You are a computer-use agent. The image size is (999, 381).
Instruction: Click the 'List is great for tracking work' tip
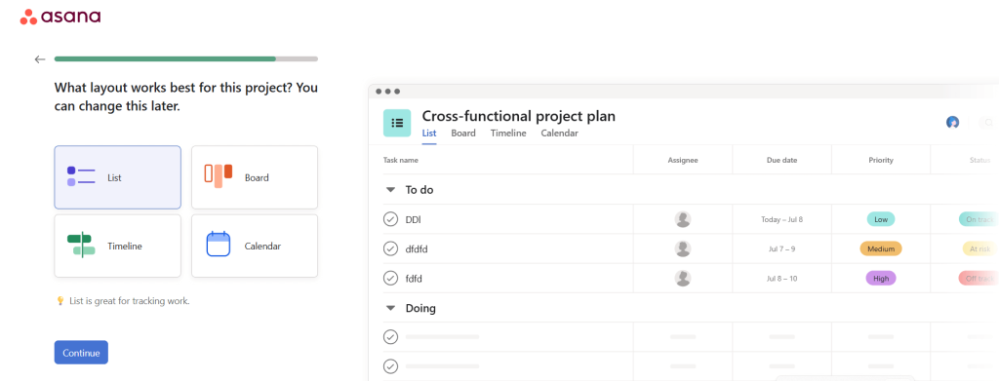(x=130, y=301)
